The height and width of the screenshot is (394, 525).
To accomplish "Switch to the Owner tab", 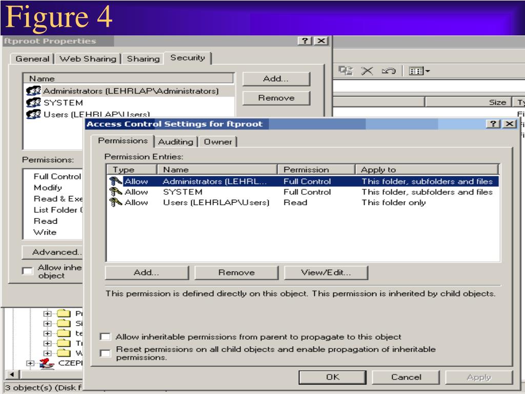I will pyautogui.click(x=217, y=142).
